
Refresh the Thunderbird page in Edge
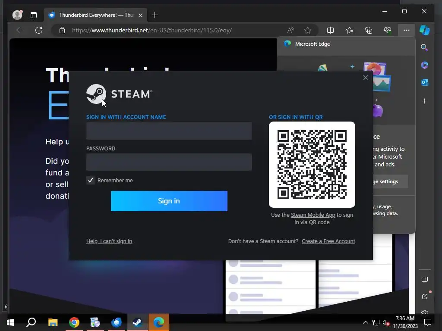click(39, 30)
